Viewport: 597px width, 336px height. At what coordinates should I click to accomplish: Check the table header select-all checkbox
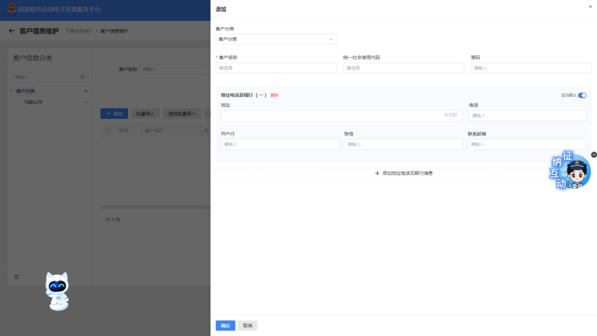click(108, 131)
